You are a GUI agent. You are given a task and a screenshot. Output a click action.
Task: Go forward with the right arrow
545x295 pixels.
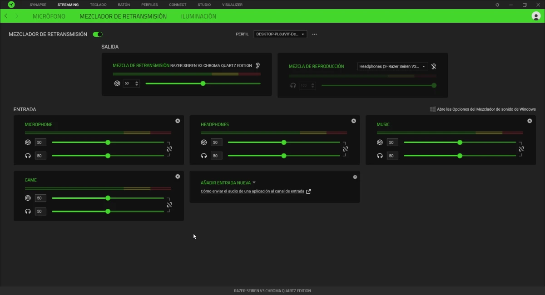tap(17, 16)
